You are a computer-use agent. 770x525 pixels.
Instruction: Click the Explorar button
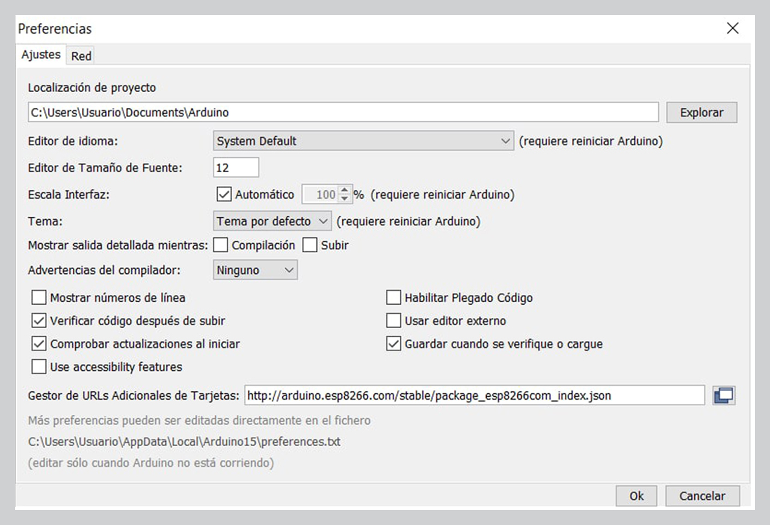tap(701, 113)
